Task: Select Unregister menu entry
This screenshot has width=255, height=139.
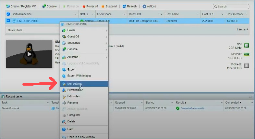Action: pyautogui.click(x=84, y=115)
